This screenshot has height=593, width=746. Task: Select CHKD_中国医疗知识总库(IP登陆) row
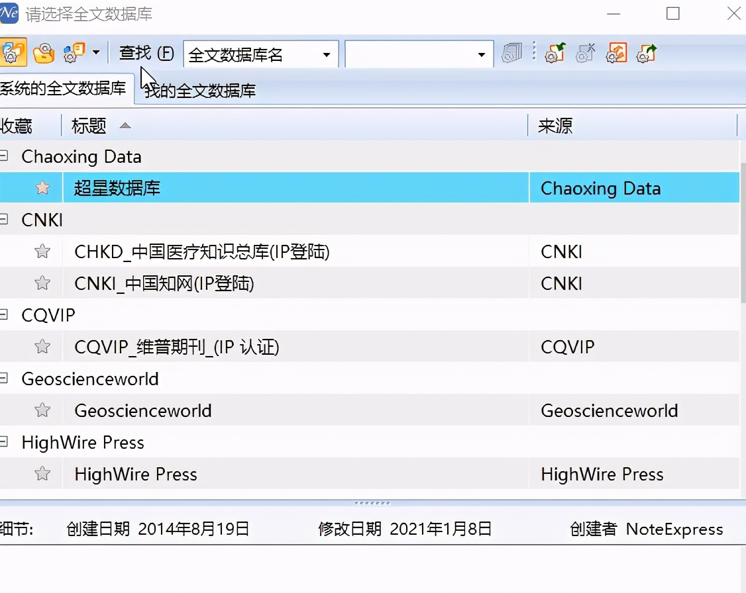click(x=201, y=252)
